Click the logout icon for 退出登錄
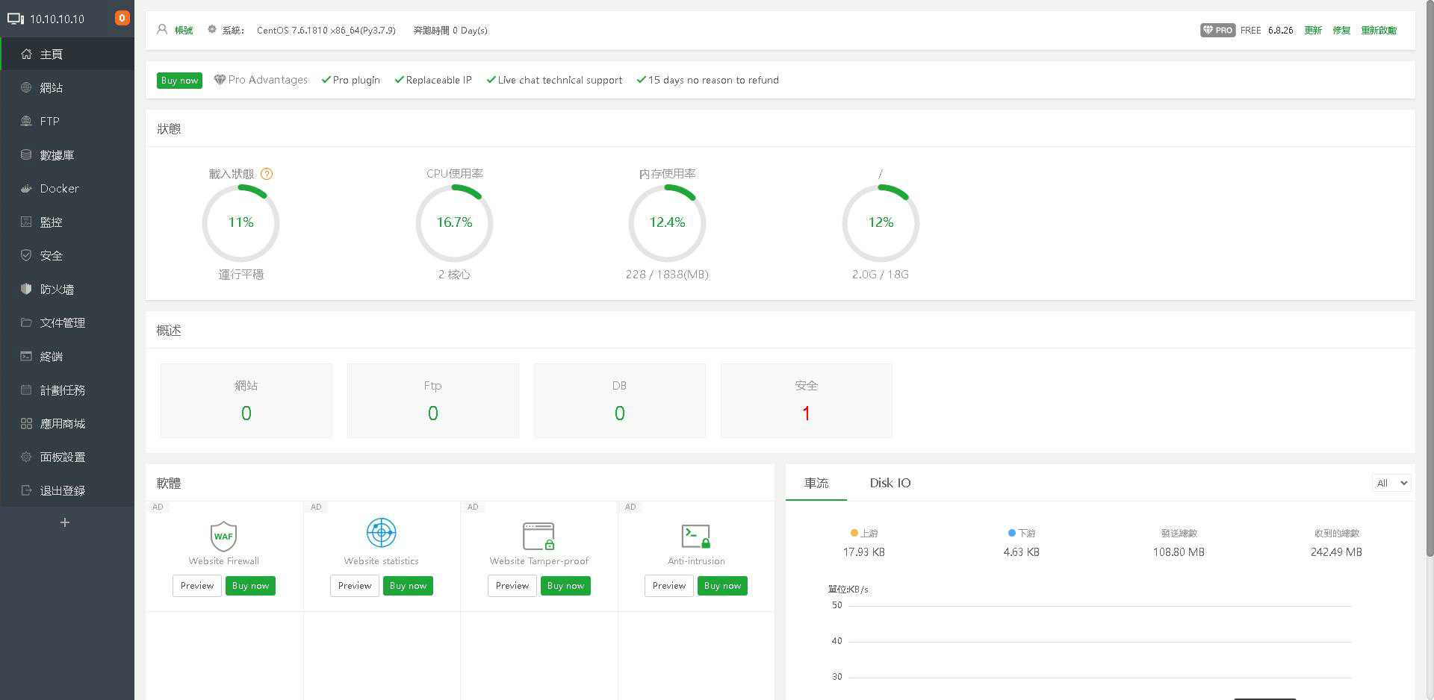Image resolution: width=1434 pixels, height=700 pixels. pyautogui.click(x=26, y=490)
